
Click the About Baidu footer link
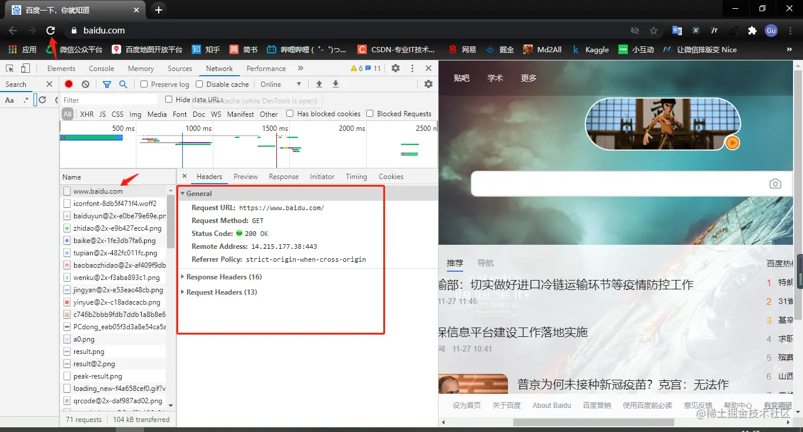[x=551, y=405]
